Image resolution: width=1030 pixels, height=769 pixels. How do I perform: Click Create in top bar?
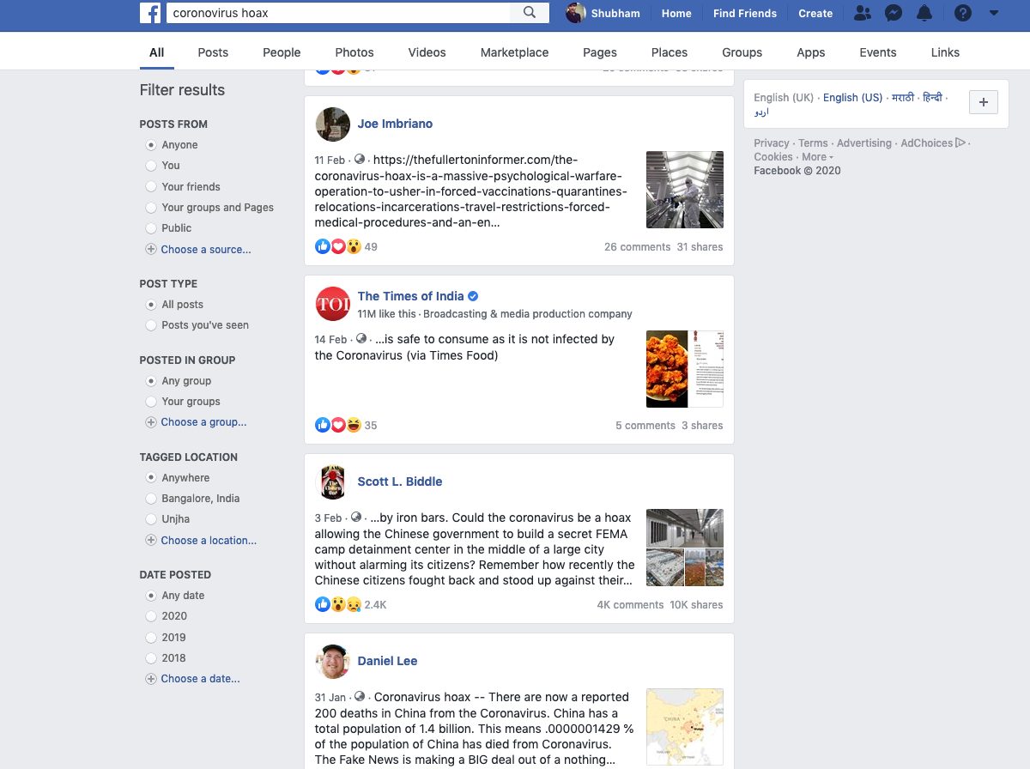click(x=815, y=13)
